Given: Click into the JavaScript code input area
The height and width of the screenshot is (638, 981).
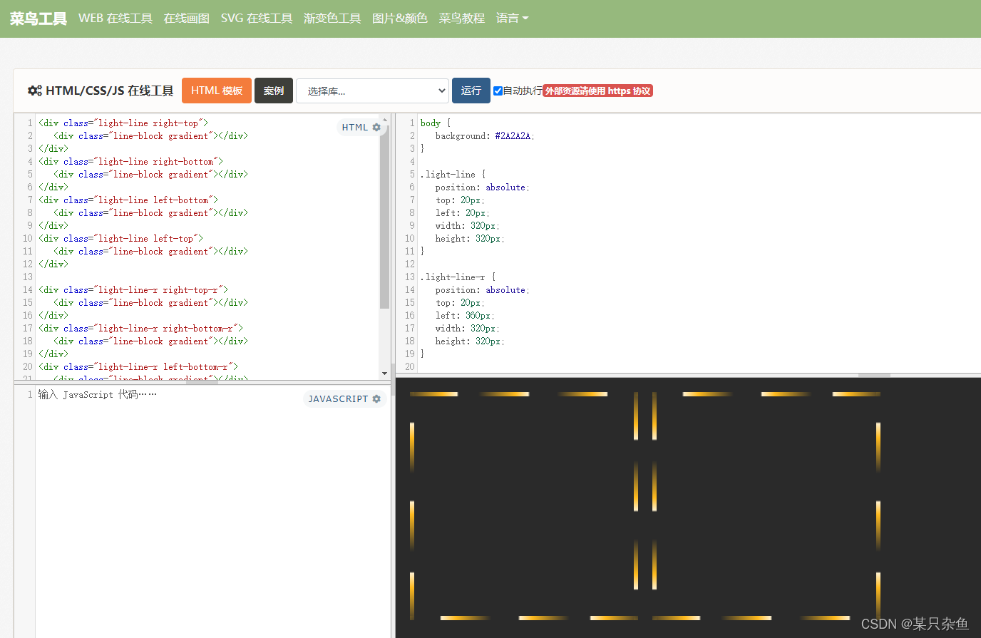Looking at the screenshot, I should point(212,513).
